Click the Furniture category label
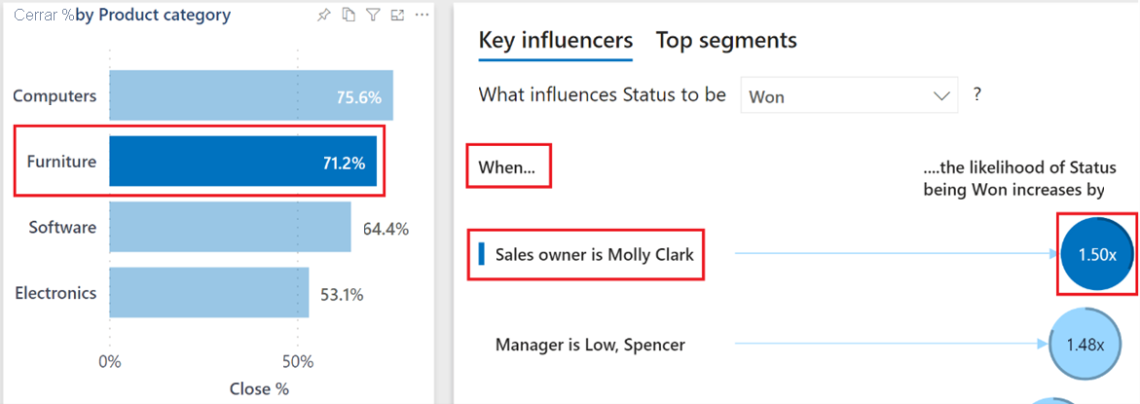Screen dimensions: 1140x404 tap(62, 162)
